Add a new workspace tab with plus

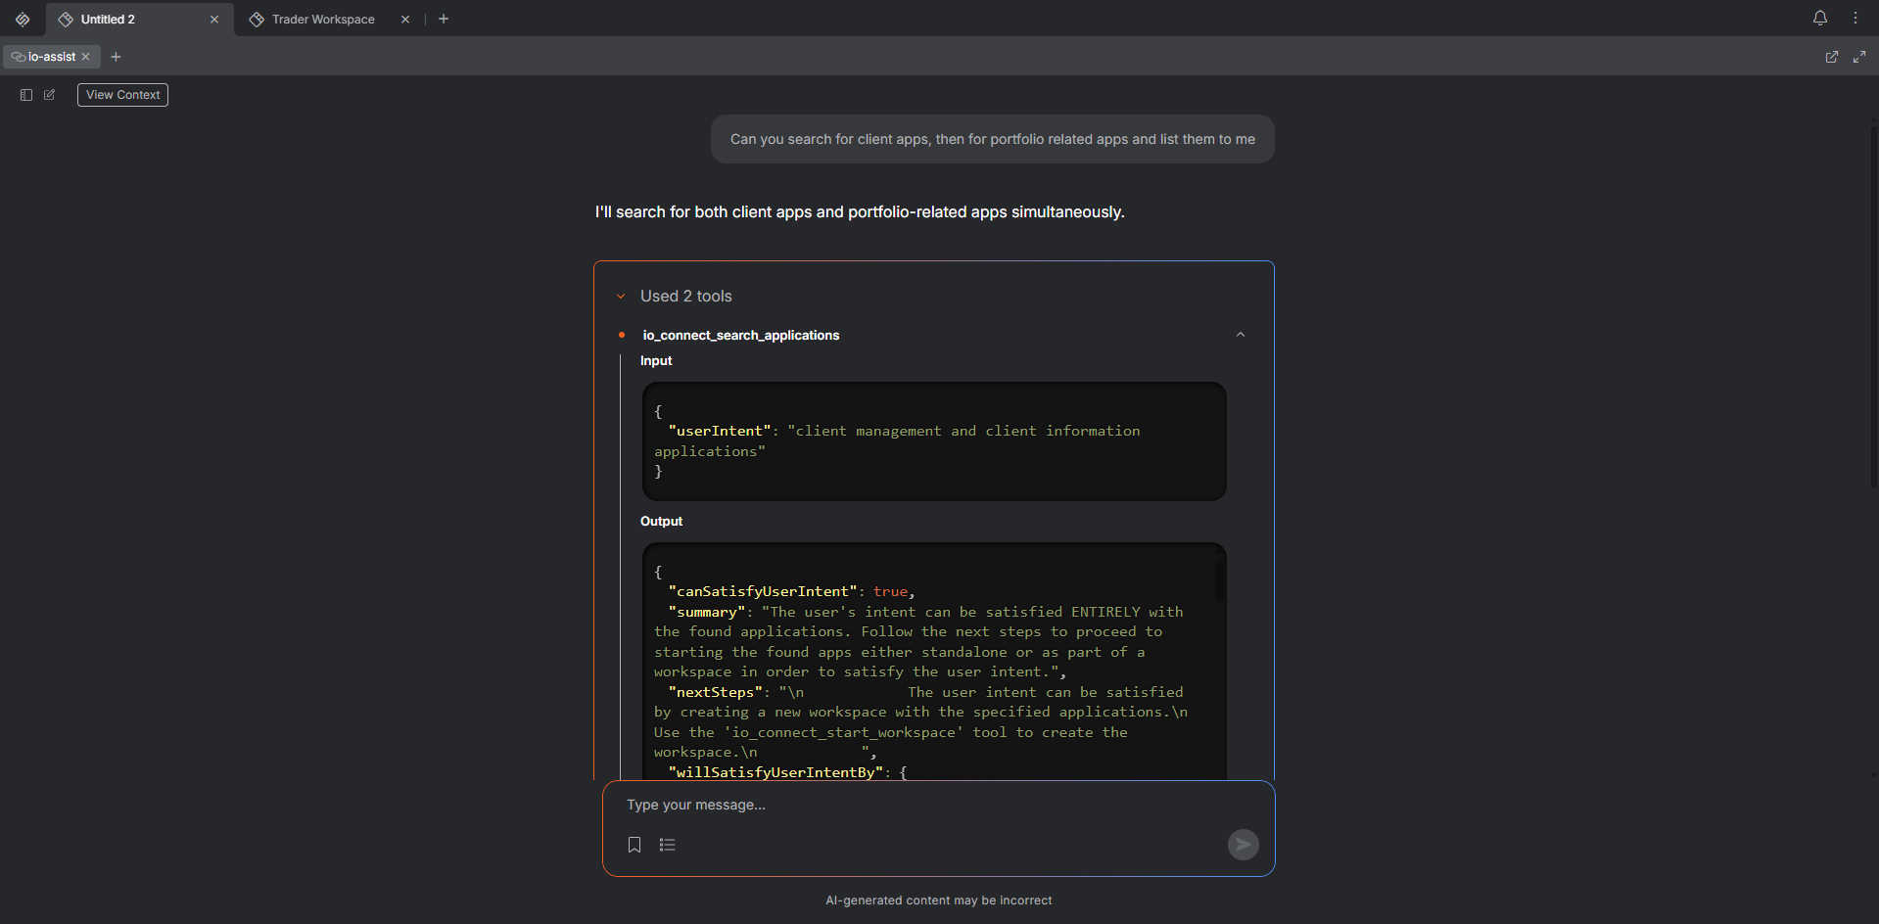[x=444, y=19]
